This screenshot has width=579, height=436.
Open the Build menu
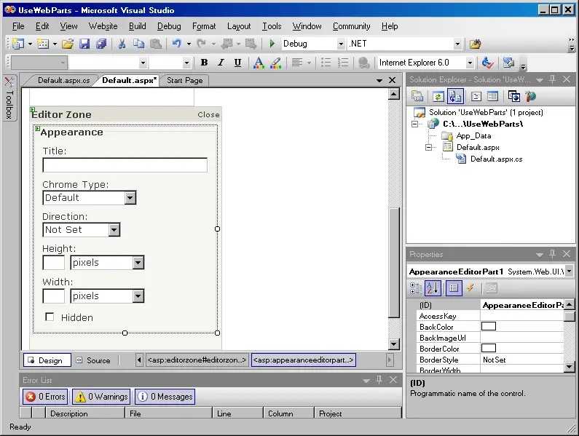click(138, 26)
